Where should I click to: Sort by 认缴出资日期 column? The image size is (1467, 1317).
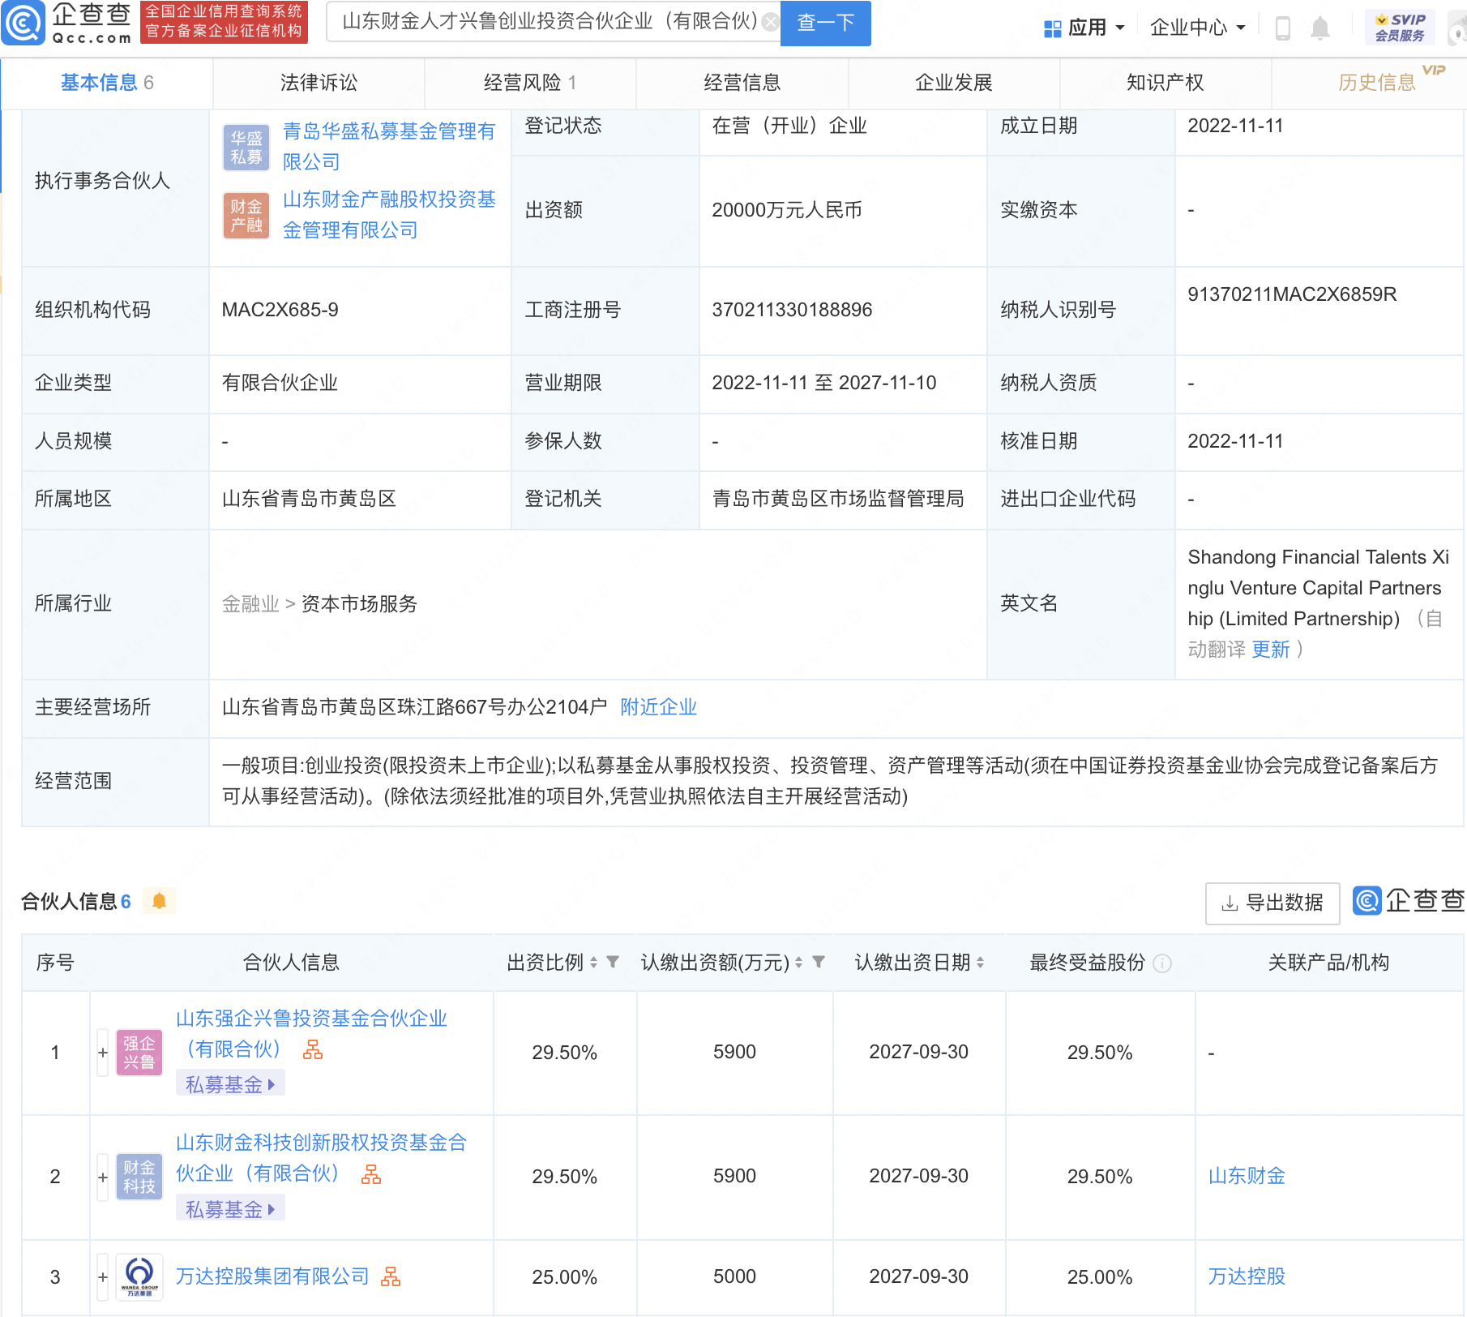coord(981,963)
